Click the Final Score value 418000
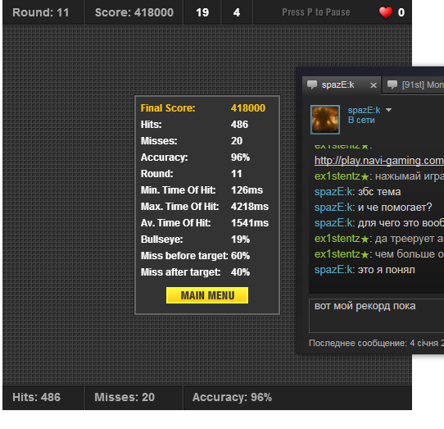This screenshot has height=429, width=444. 248,108
